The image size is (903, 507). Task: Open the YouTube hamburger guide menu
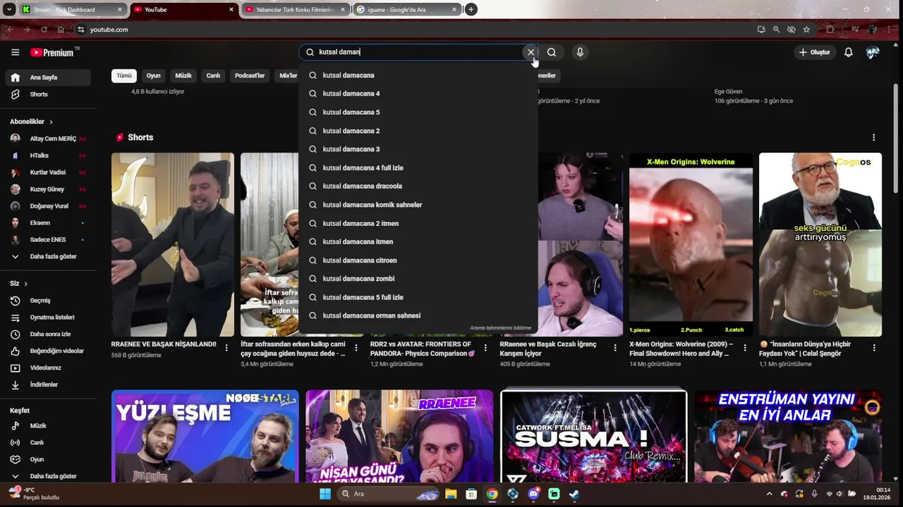15,52
